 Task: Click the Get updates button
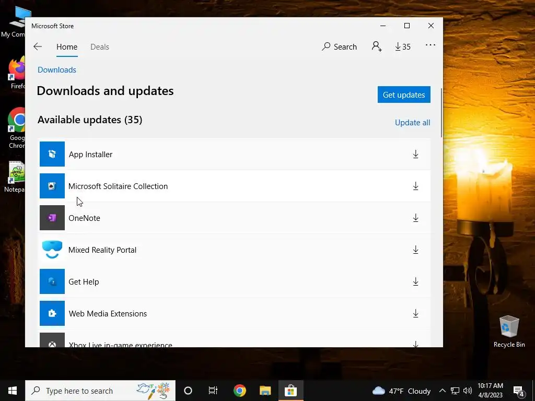(404, 95)
